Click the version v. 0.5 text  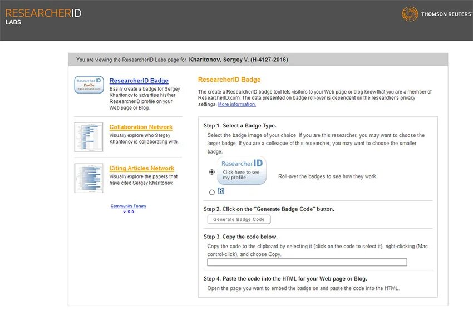[128, 211]
